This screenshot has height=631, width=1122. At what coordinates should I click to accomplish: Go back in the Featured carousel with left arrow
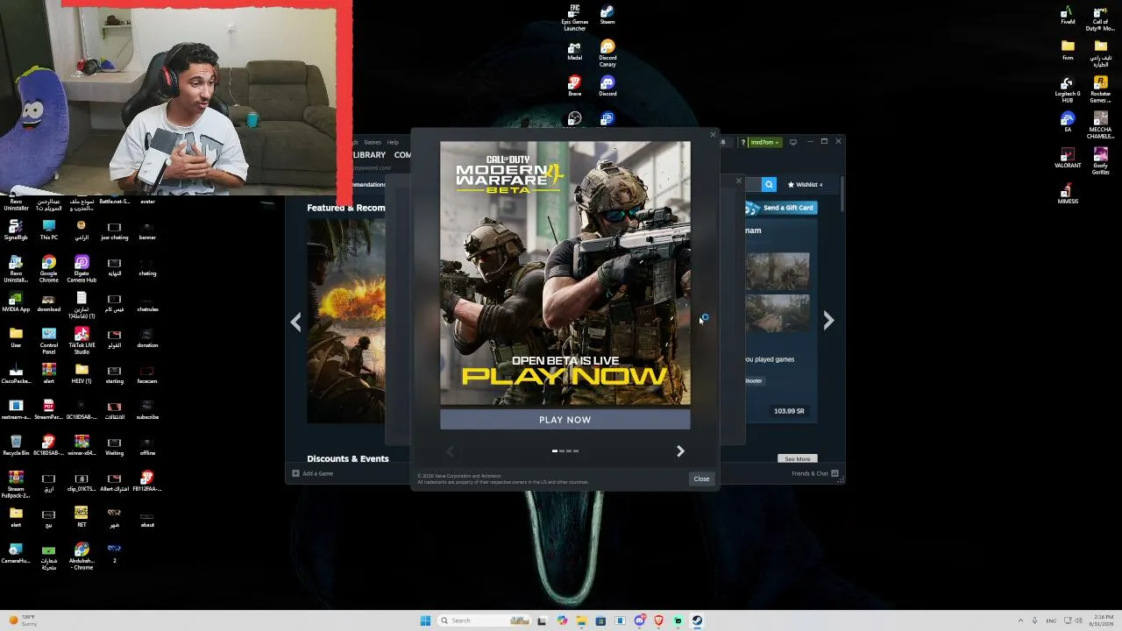pos(295,323)
